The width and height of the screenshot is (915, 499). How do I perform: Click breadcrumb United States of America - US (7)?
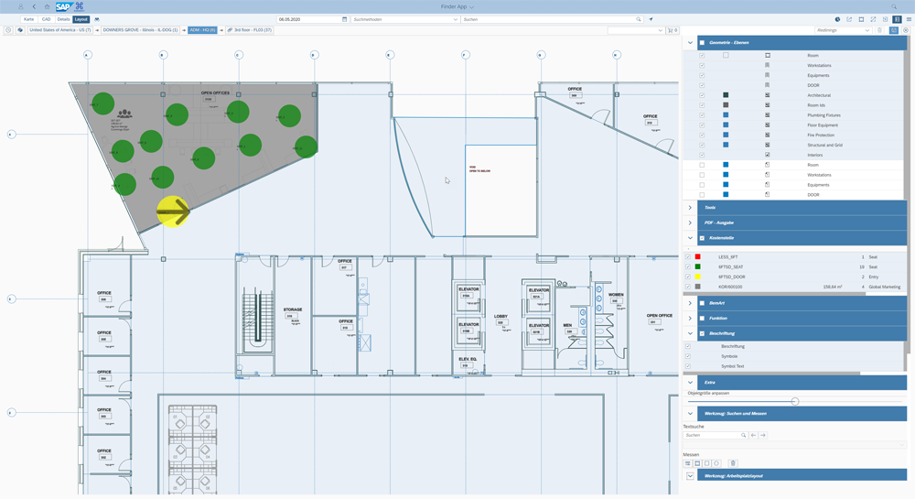coord(60,30)
